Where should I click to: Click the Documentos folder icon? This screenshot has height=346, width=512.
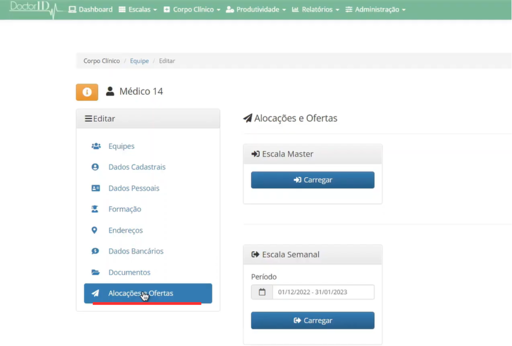95,272
